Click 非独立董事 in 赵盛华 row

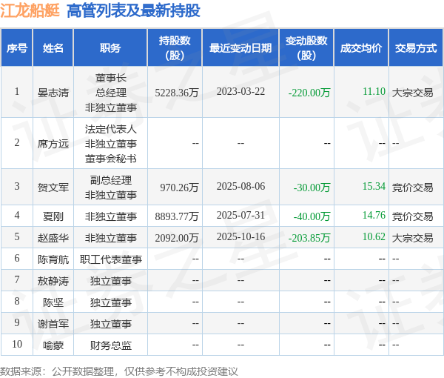111,237
